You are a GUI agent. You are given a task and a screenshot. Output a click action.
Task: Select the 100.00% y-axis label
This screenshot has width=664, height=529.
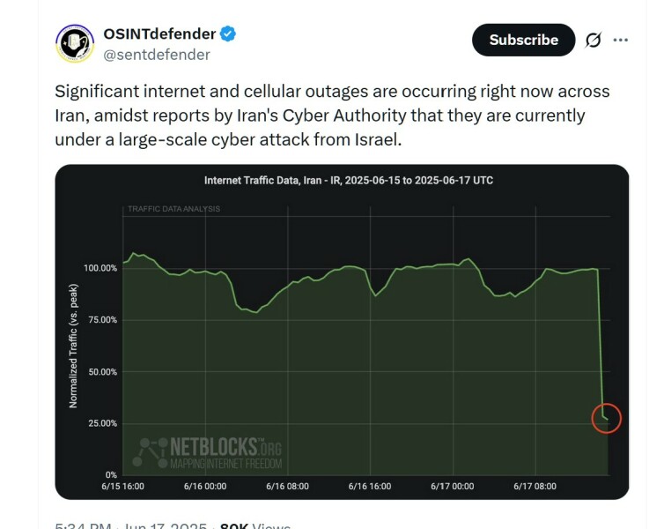point(100,268)
